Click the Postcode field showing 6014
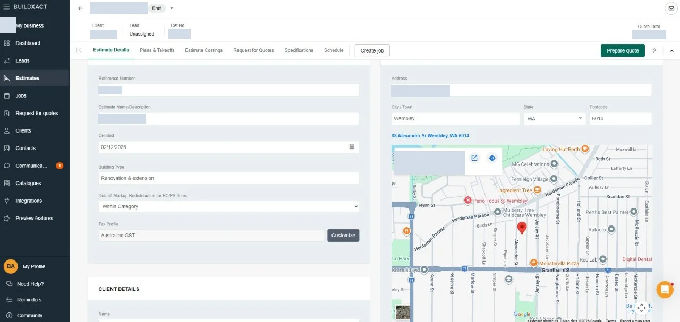 pyautogui.click(x=620, y=119)
